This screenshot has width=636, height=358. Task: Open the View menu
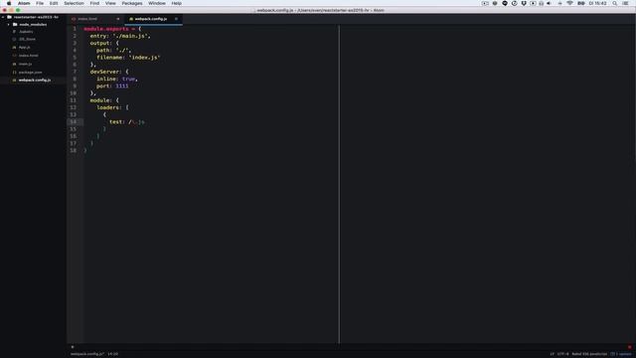tap(110, 3)
